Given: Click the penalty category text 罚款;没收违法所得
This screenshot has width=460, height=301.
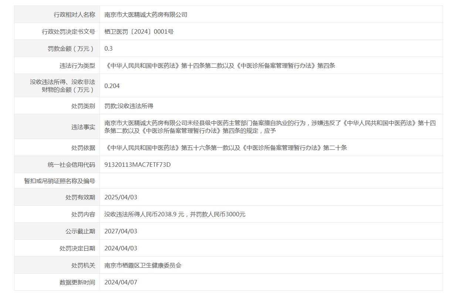Looking at the screenshot, I should [129, 106].
